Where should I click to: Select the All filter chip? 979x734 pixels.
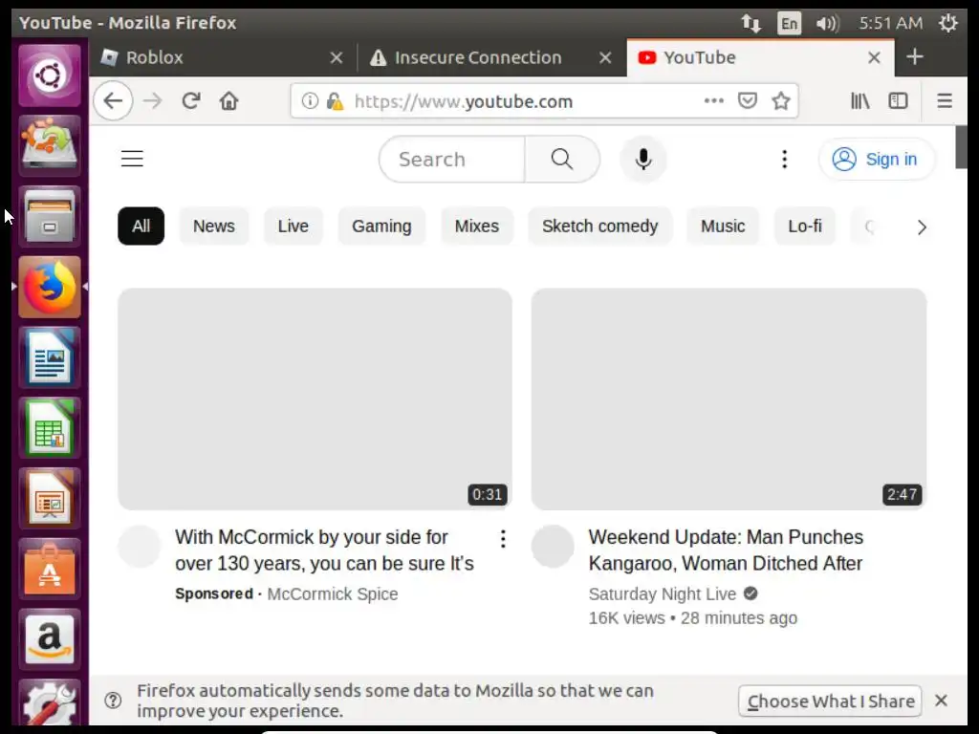141,226
